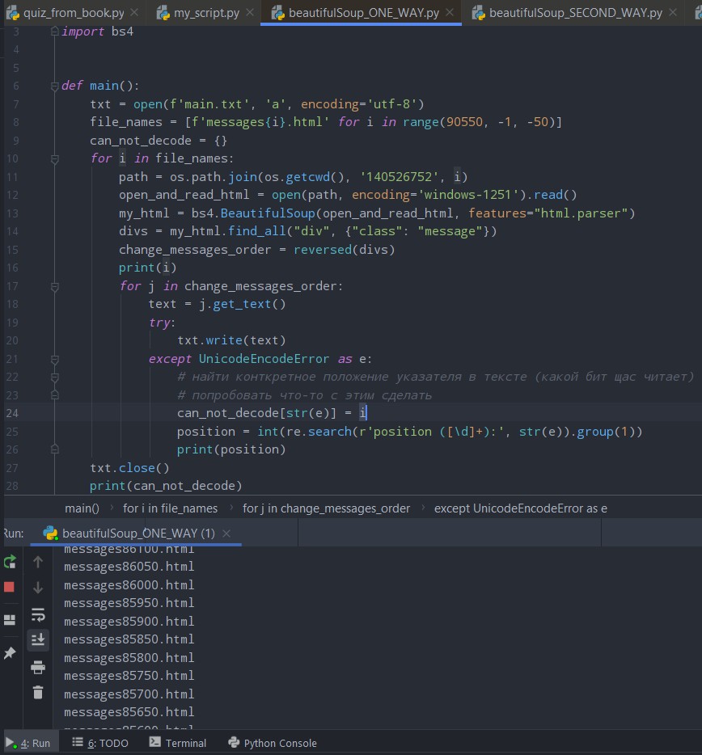The height and width of the screenshot is (755, 702).
Task: Click output line messages85650.html
Action: click(x=129, y=711)
